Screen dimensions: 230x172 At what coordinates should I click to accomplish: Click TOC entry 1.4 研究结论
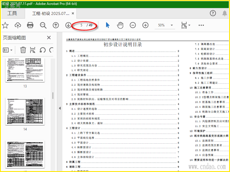125,70
